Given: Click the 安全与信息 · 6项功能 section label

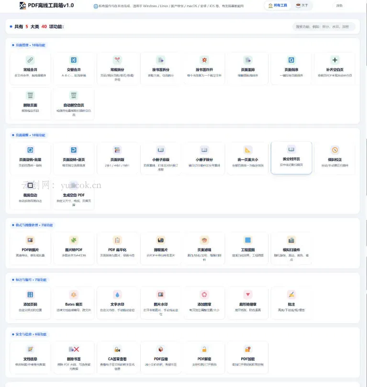Looking at the screenshot, I should pos(29,334).
